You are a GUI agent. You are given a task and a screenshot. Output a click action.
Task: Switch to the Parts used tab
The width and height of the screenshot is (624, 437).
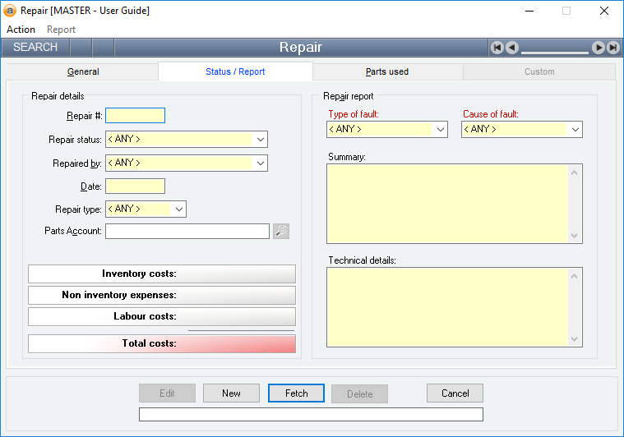click(x=387, y=71)
